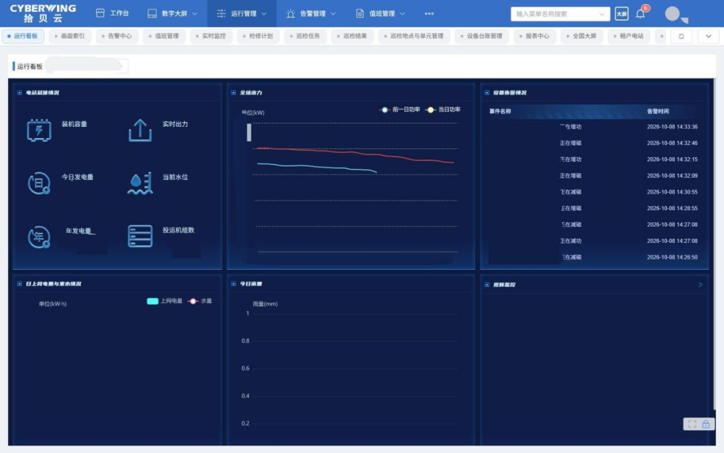Toggle the 前一日功率 legend series
The height and width of the screenshot is (453, 724).
point(400,109)
